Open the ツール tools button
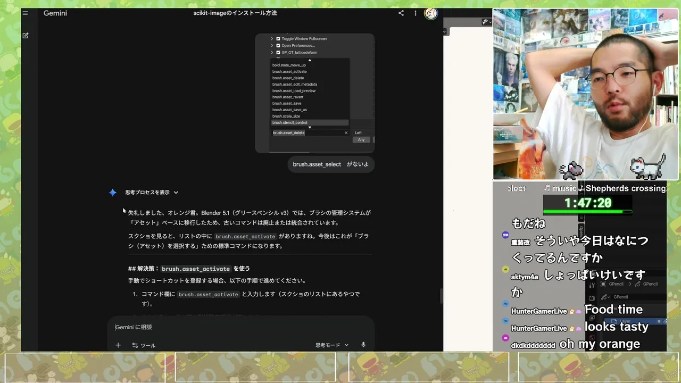Image resolution: width=681 pixels, height=383 pixels. tap(144, 345)
